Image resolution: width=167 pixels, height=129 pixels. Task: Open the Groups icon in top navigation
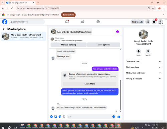pos(98,22)
